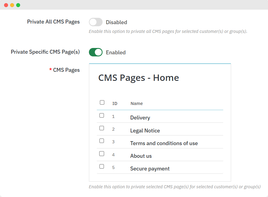The width and height of the screenshot is (268, 197).
Task: Click the Secure payment page name
Action: tap(150, 169)
